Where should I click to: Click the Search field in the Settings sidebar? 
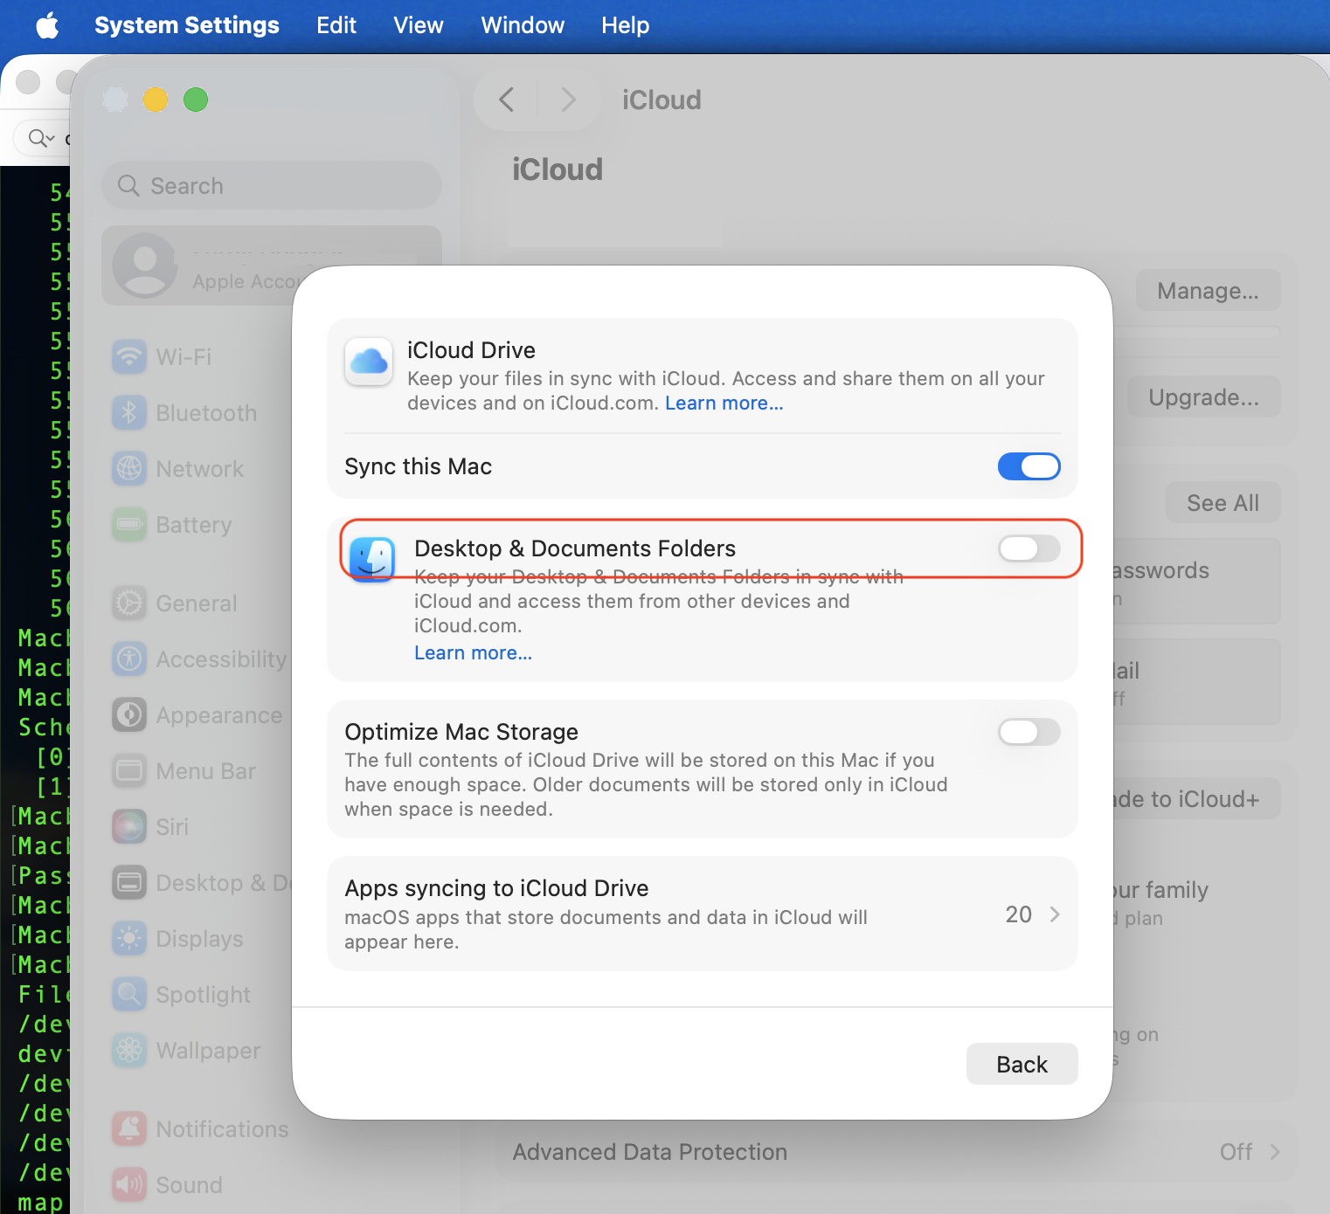[272, 185]
